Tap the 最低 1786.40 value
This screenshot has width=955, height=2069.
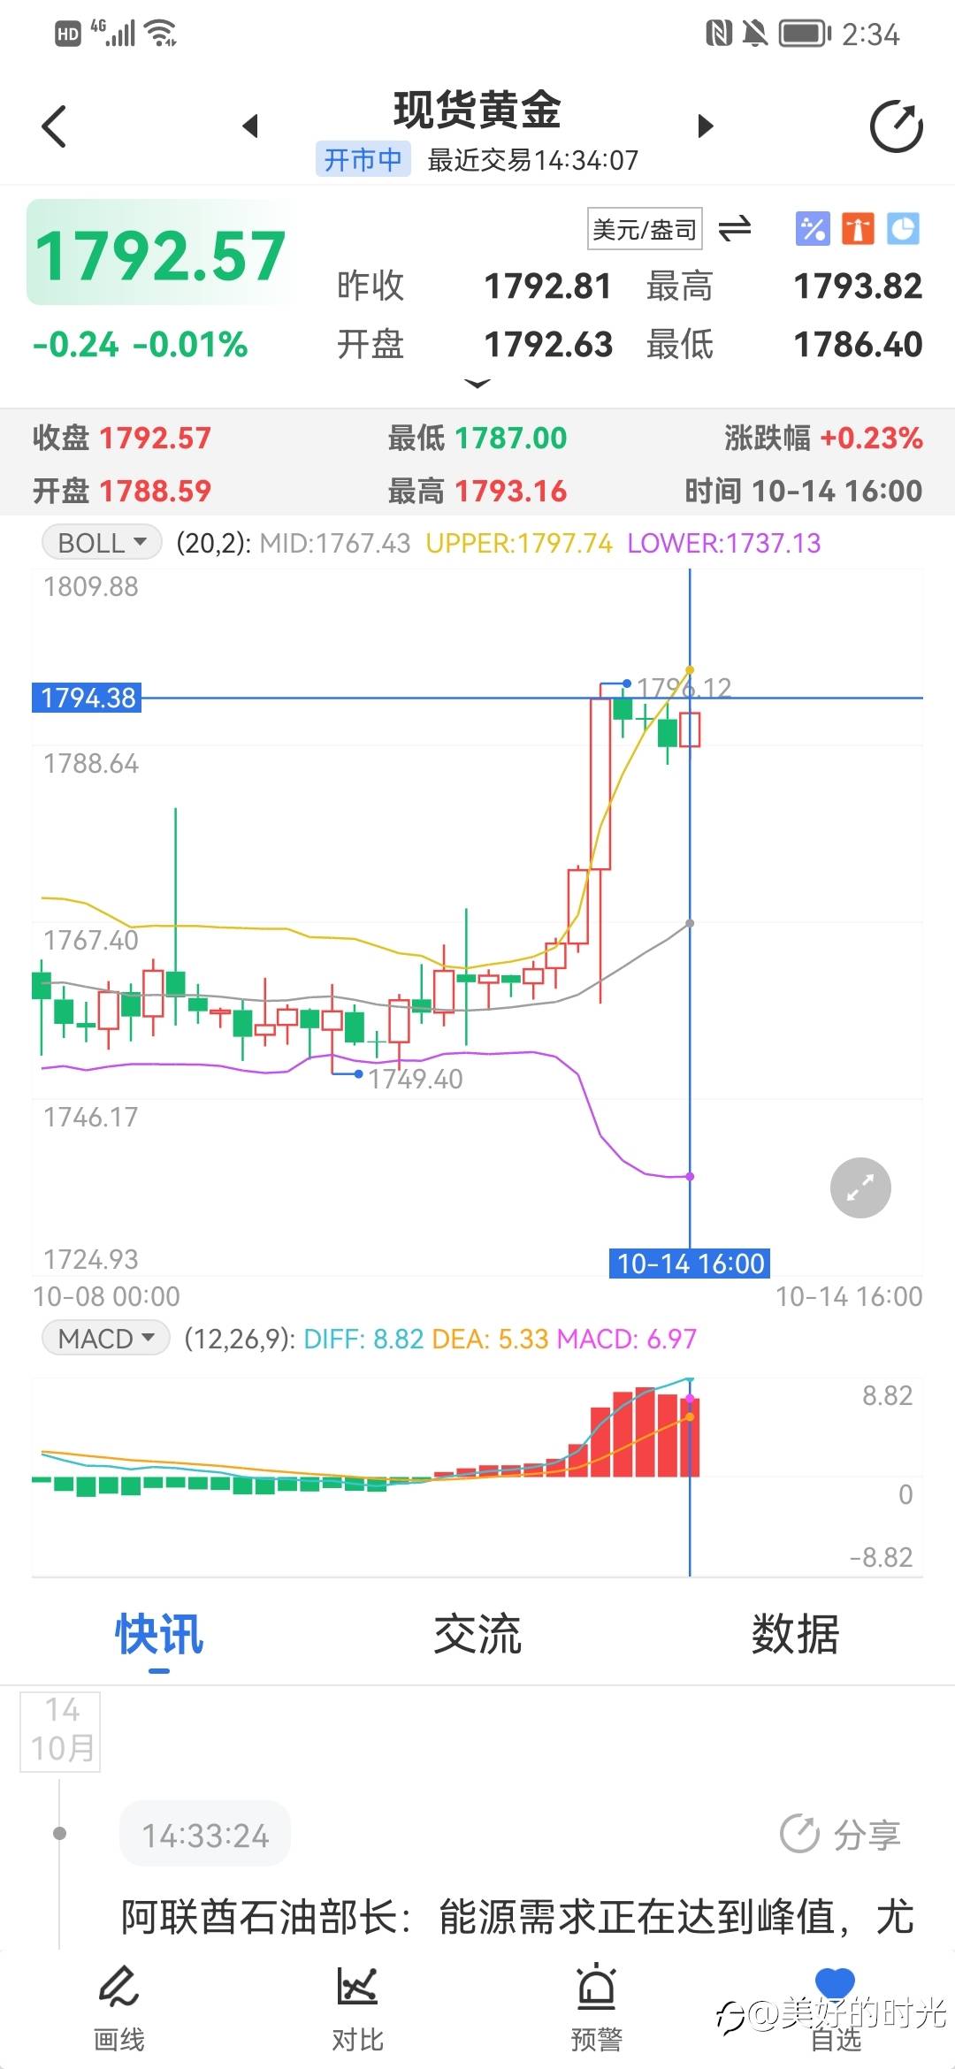[858, 344]
